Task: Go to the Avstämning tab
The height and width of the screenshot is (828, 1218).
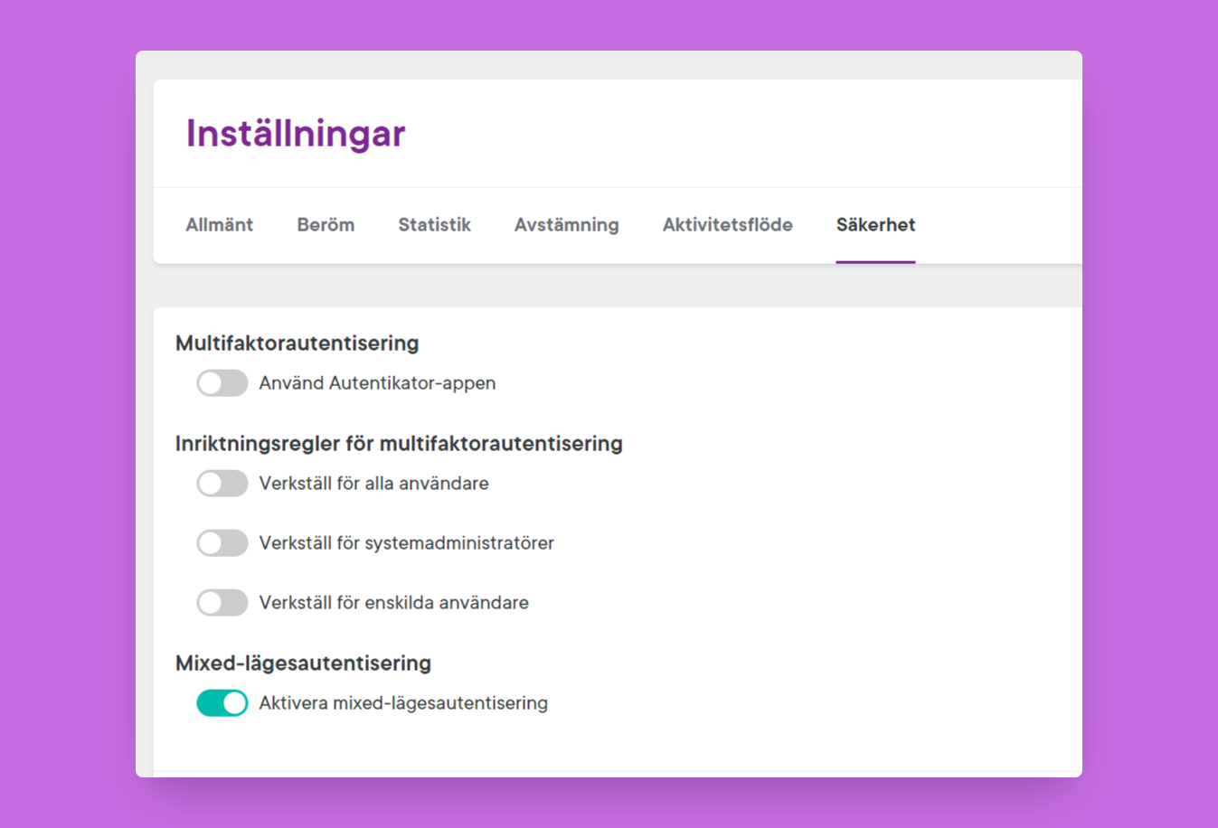Action: click(566, 225)
